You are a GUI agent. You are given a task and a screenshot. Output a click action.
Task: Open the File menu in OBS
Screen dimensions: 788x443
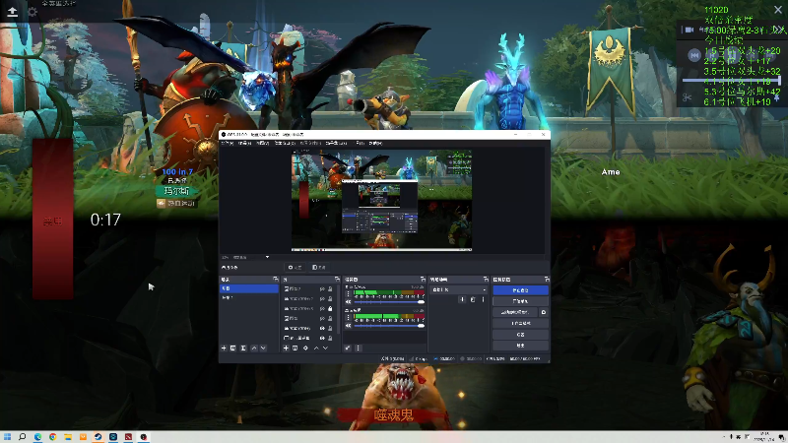point(228,143)
